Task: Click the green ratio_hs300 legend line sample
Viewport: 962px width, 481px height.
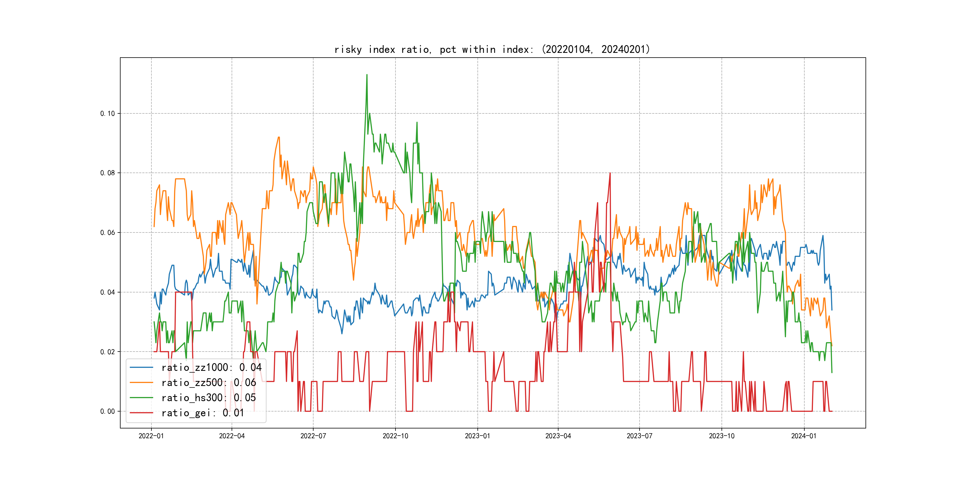Action: point(141,398)
